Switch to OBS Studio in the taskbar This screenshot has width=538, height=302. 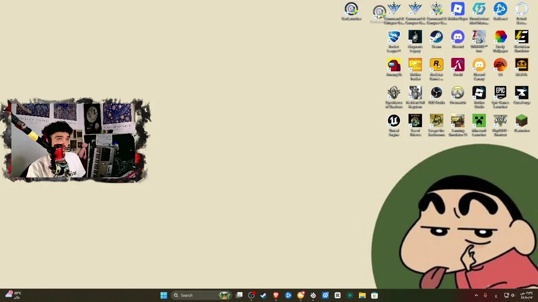pyautogui.click(x=251, y=295)
